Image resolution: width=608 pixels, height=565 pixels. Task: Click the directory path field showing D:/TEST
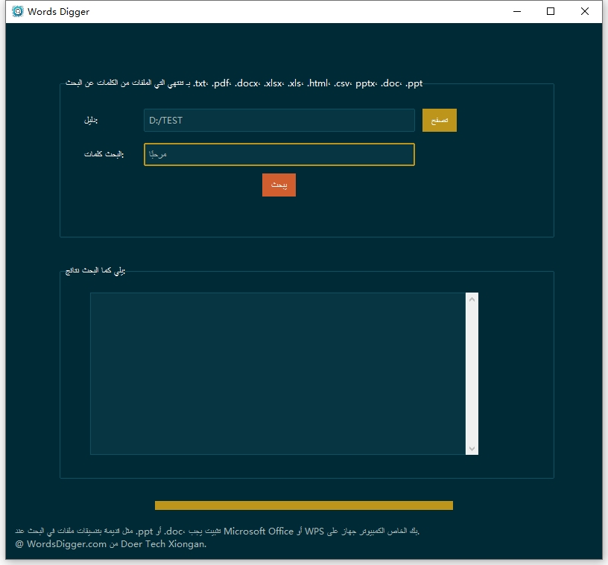tap(279, 120)
